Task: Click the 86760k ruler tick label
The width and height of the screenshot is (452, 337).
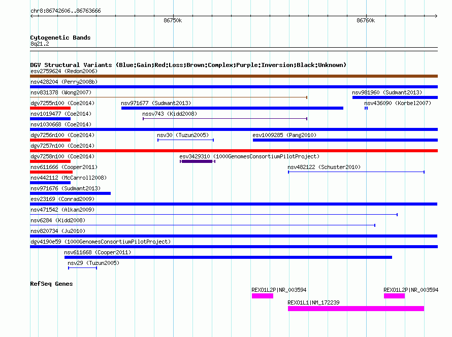Action: 366,20
